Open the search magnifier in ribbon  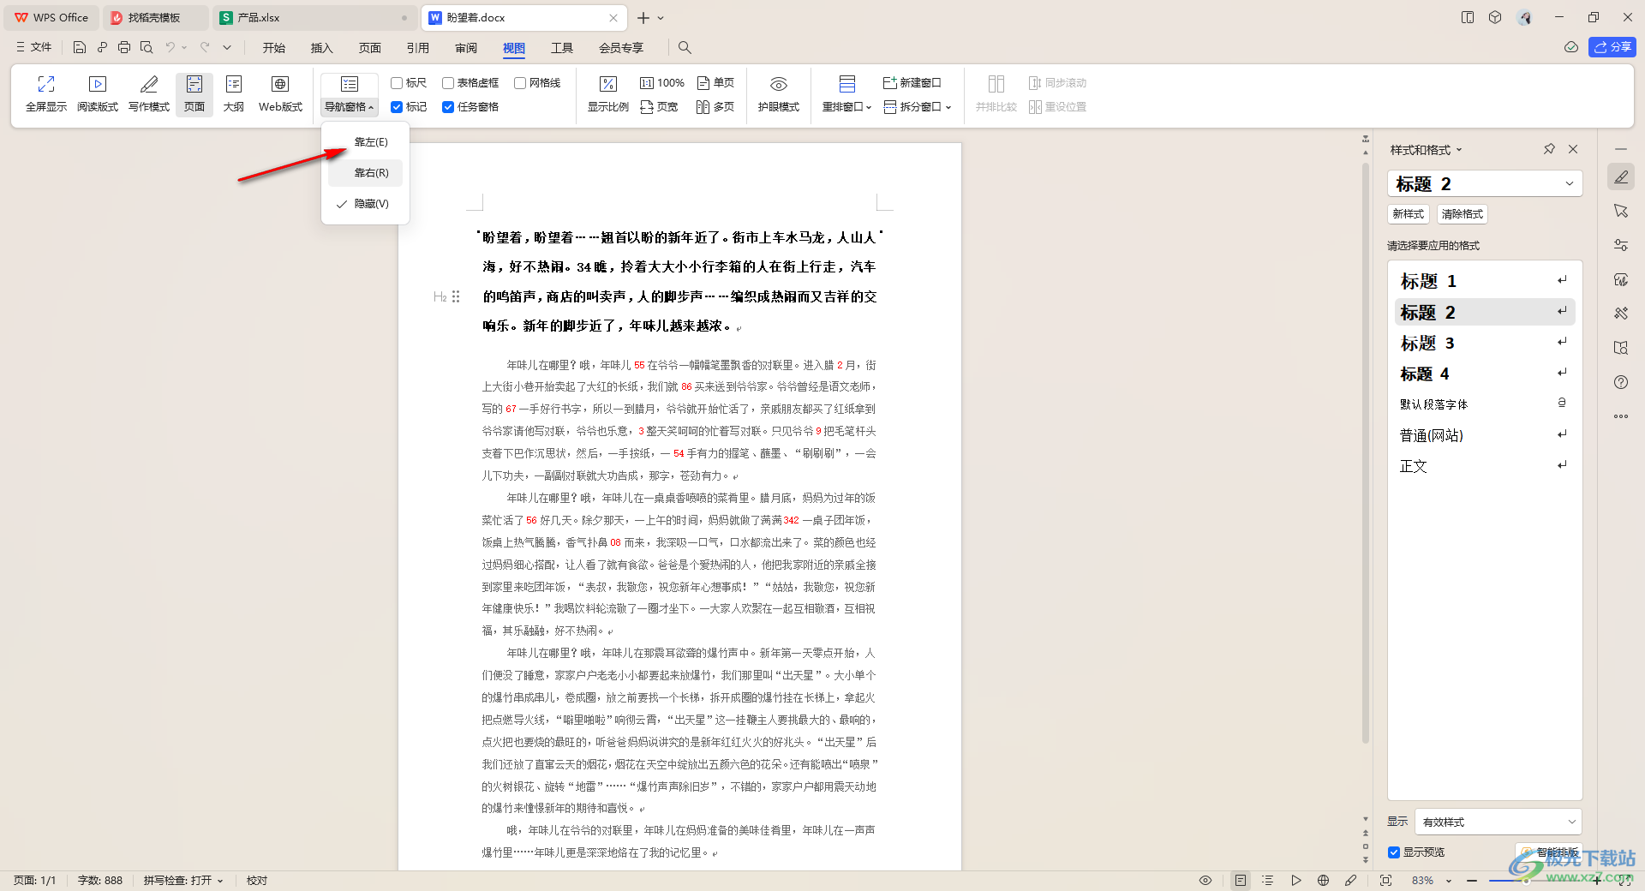coord(685,48)
